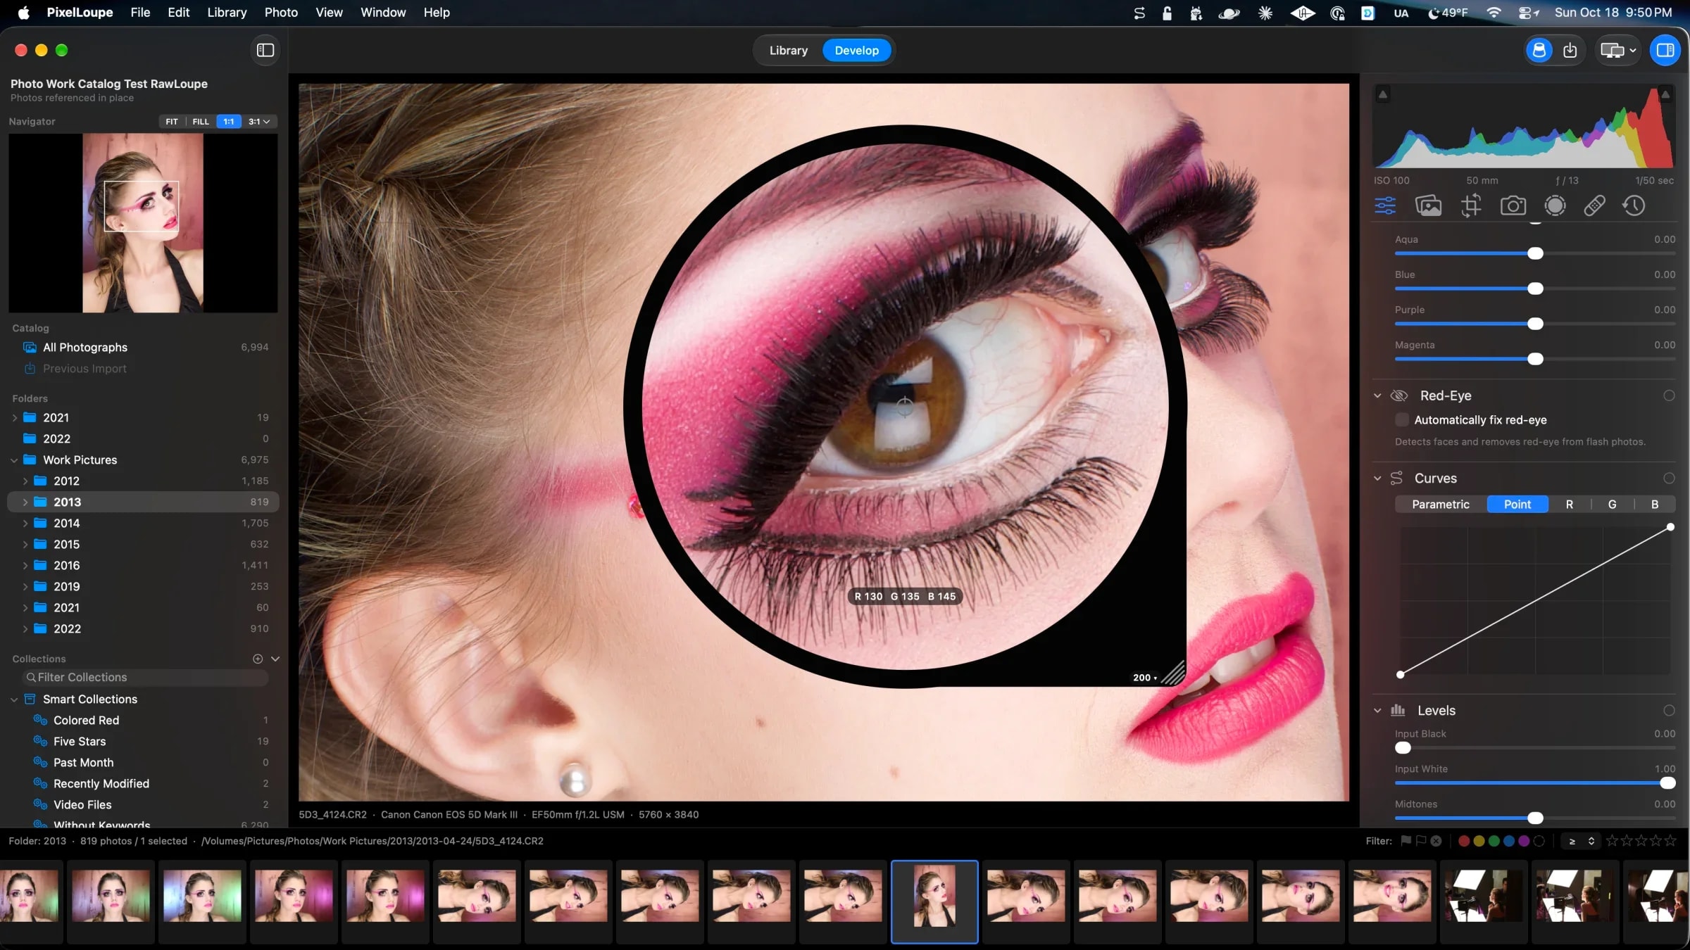1690x950 pixels.
Task: Add a new collection with plus icon
Action: pos(258,659)
